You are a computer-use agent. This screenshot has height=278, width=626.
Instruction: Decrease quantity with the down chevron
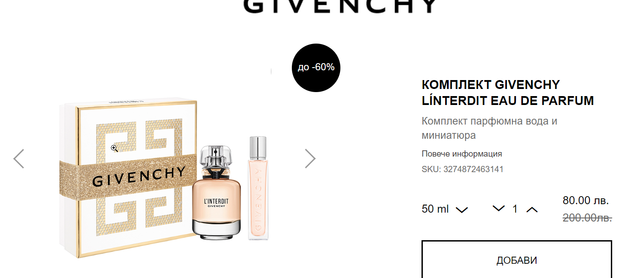point(499,208)
